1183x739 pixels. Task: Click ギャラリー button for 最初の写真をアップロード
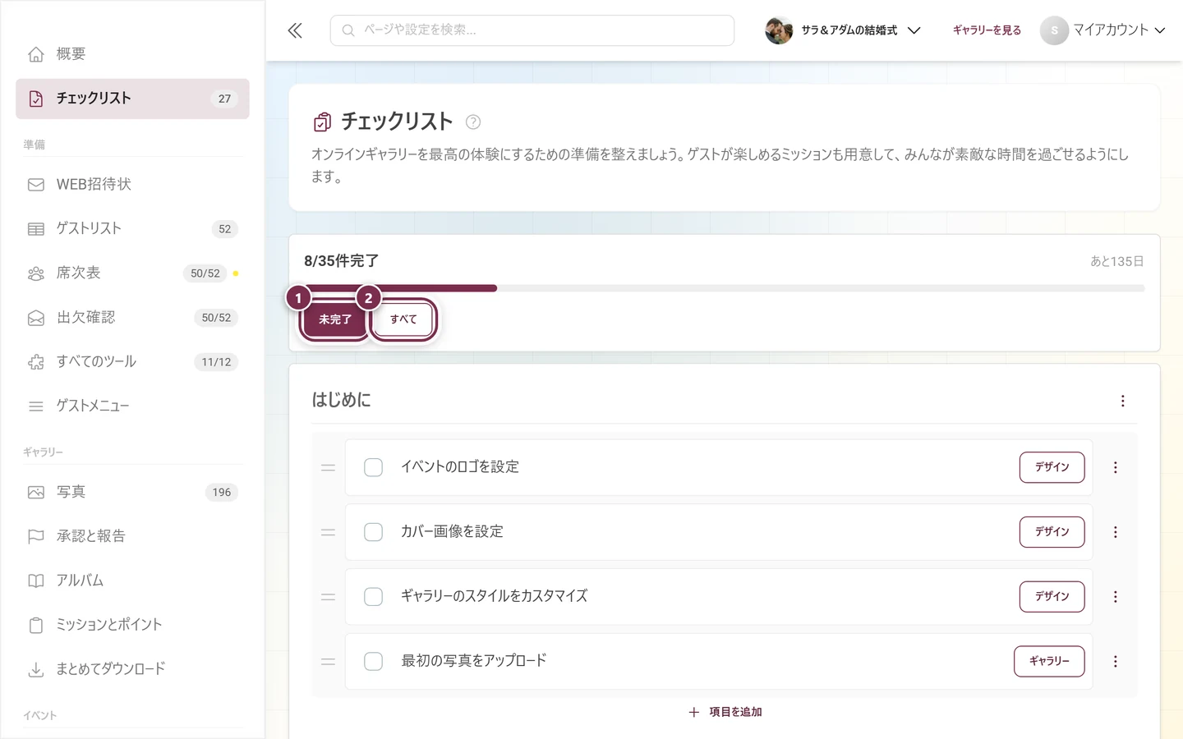[1049, 661]
